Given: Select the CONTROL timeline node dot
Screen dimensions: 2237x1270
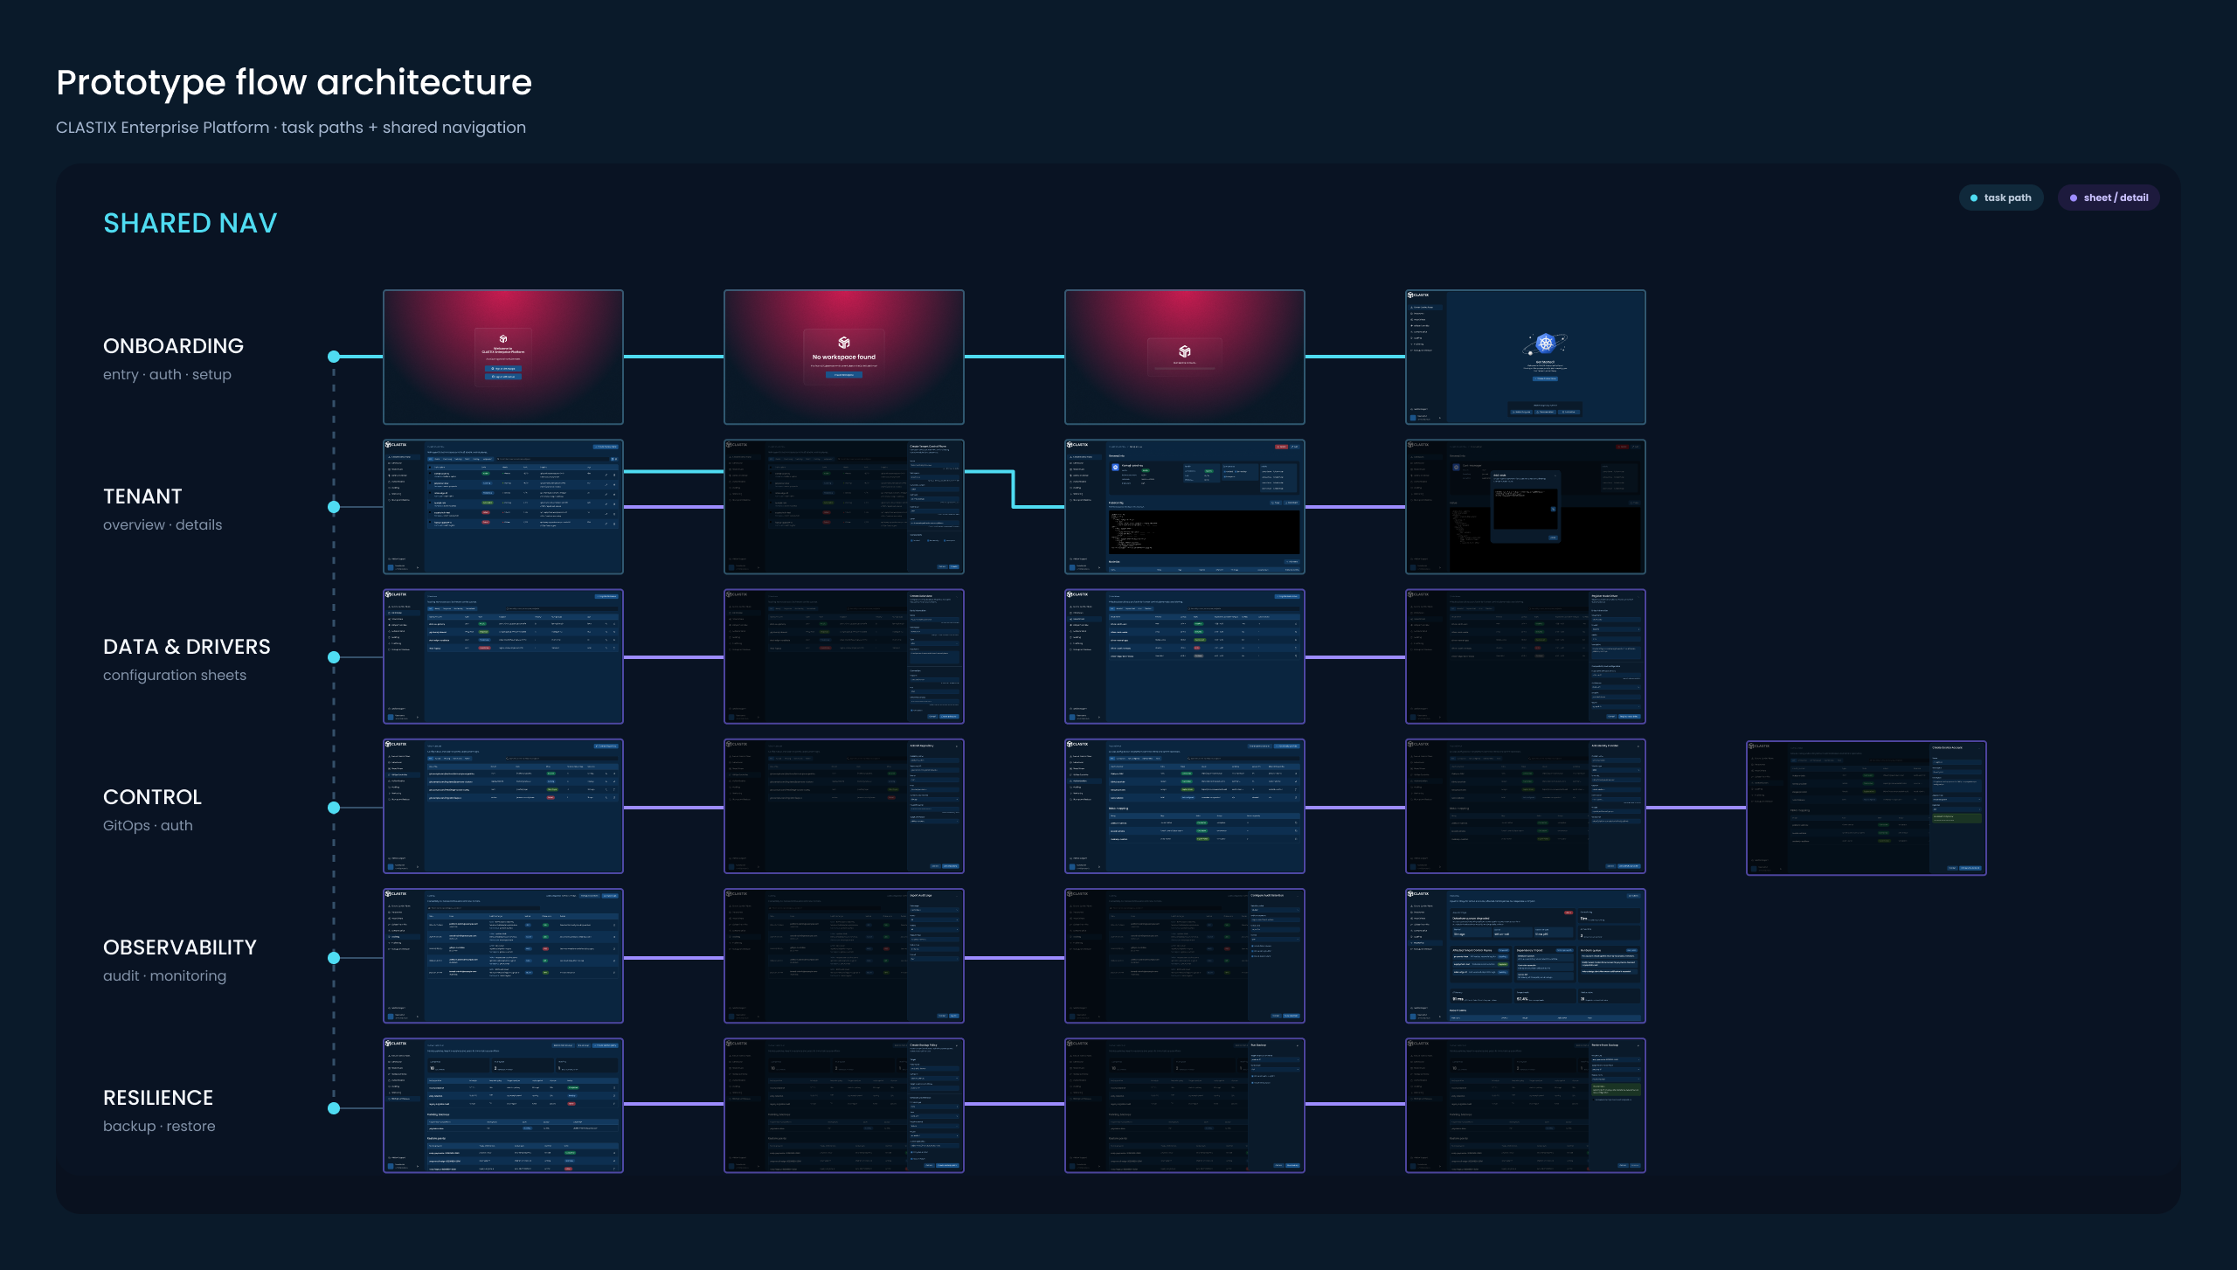Looking at the screenshot, I should [x=334, y=808].
